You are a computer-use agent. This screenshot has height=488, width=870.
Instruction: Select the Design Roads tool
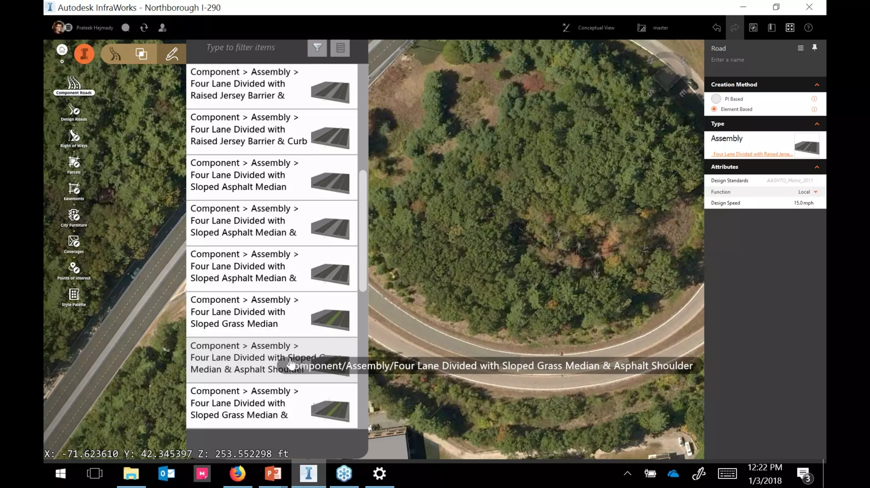point(74,112)
